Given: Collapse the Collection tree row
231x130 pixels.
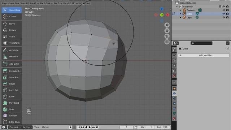Looking at the screenshot, I should point(177,6).
